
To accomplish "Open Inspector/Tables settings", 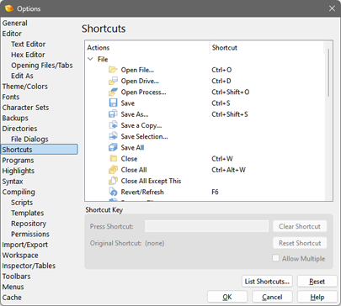I will point(29,266).
